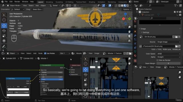Image resolution: width=183 pixels, height=102 pixels.
Task: Click the red X axis on navigation gizmo
Action: click(x=124, y=19)
